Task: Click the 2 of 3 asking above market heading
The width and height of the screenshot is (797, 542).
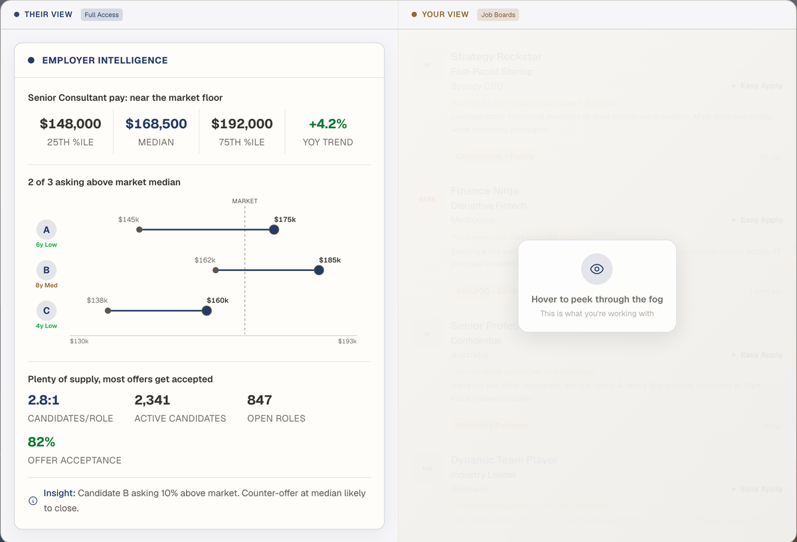Action: (x=104, y=182)
